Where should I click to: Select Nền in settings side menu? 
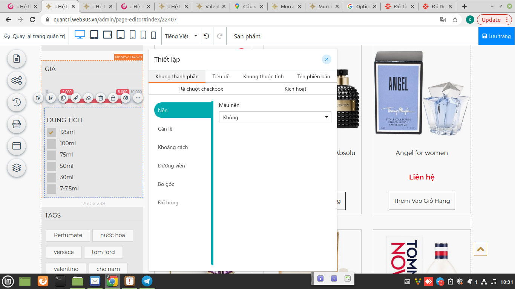(183, 110)
